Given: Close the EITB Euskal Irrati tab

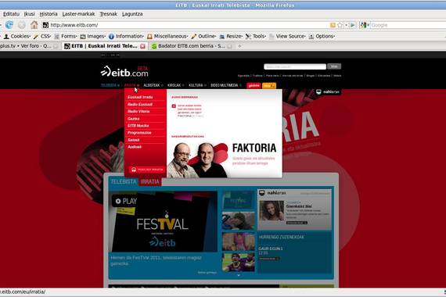Looking at the screenshot, I should (x=142, y=46).
